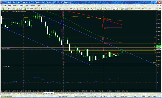162x98 pixels.
Task: Switch to W1 weekly timeframe
Action: click(157, 9)
